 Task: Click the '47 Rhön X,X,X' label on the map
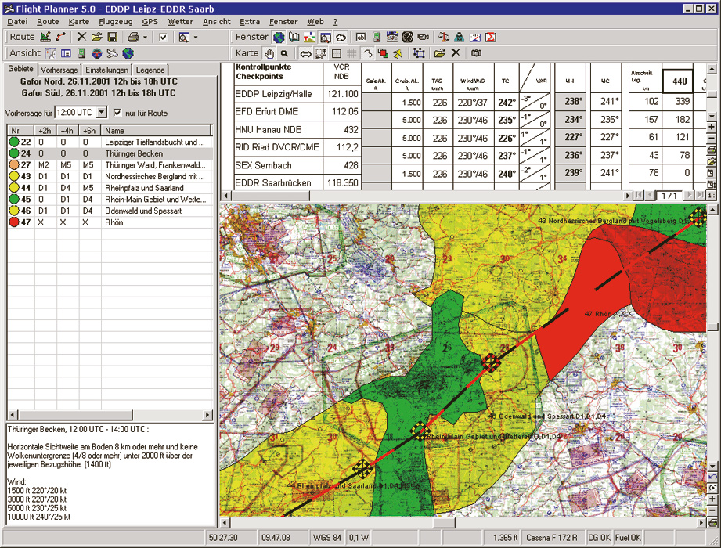tap(608, 314)
